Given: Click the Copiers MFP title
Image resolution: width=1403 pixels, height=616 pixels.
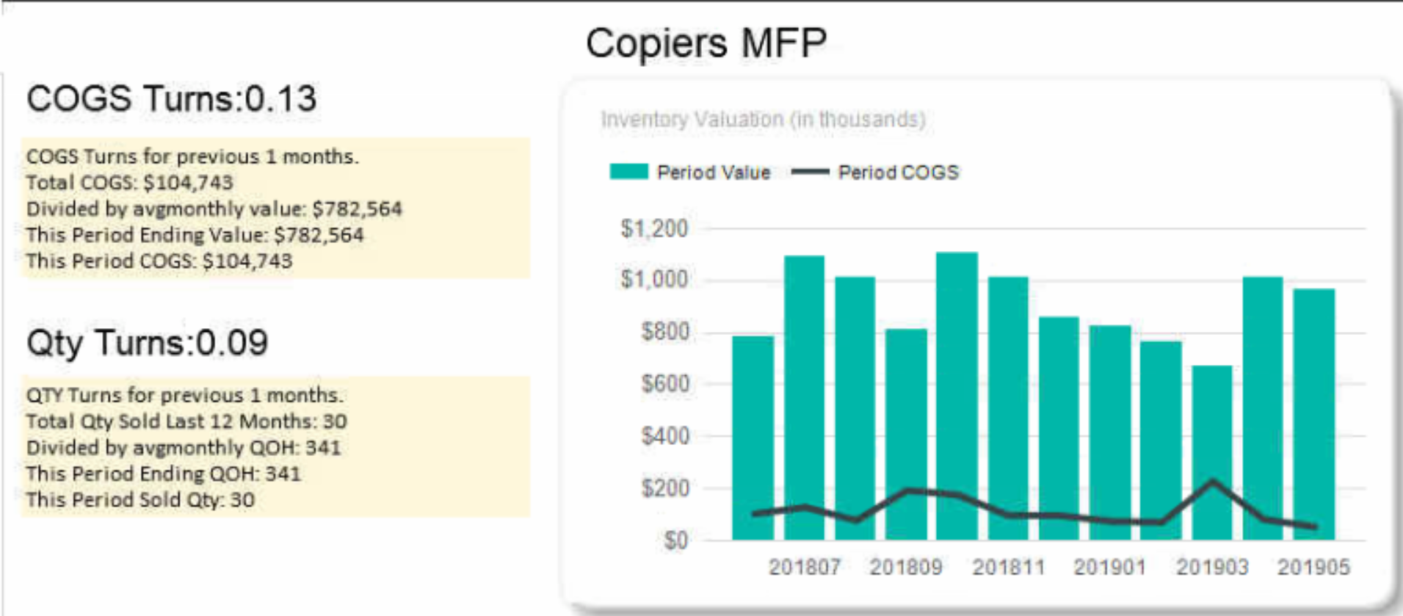Looking at the screenshot, I should tap(706, 43).
